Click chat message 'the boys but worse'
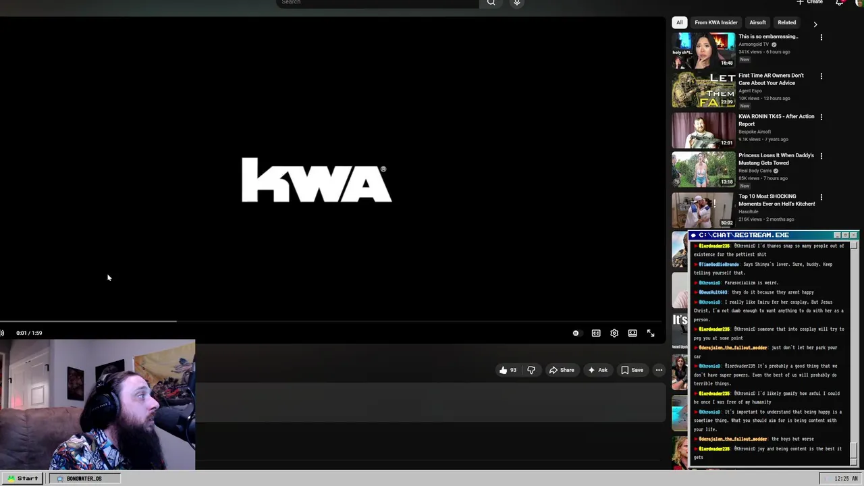The width and height of the screenshot is (864, 486). coord(792,439)
